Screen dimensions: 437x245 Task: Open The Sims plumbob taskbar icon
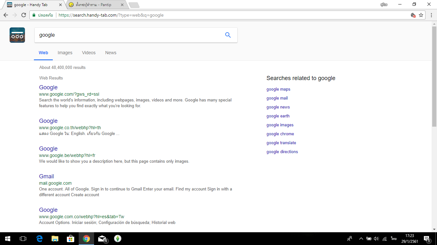tap(118, 239)
